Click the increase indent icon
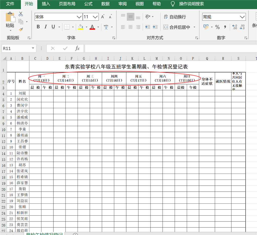The image size is (257, 235). (x=155, y=27)
